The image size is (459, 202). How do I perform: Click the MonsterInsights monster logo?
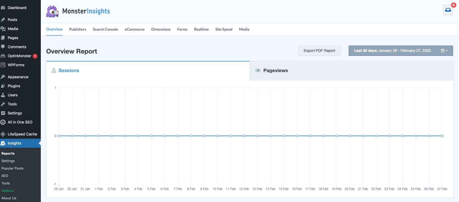click(52, 11)
